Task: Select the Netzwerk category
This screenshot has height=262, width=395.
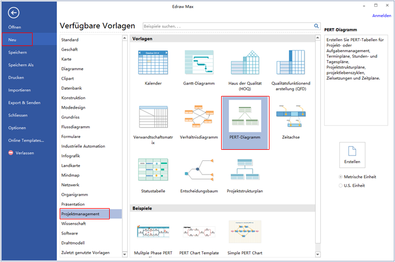Action: pyautogui.click(x=70, y=185)
